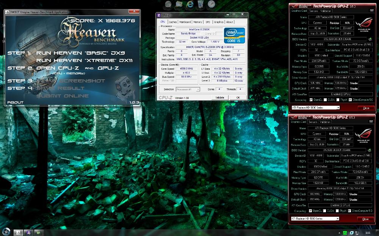Select the Heaven benchmark taskbar button
This screenshot has height=236, width=379.
(18, 232)
